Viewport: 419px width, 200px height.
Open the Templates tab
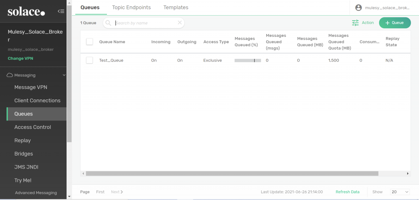(x=176, y=7)
